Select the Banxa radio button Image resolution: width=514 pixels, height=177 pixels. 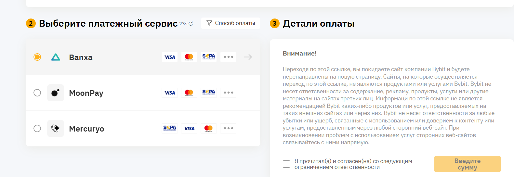coord(37,57)
